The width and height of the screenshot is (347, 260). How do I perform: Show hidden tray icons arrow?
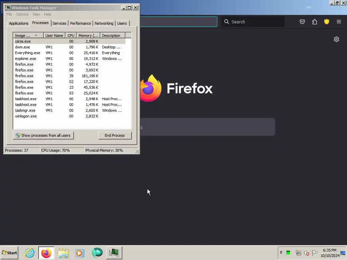(281, 253)
